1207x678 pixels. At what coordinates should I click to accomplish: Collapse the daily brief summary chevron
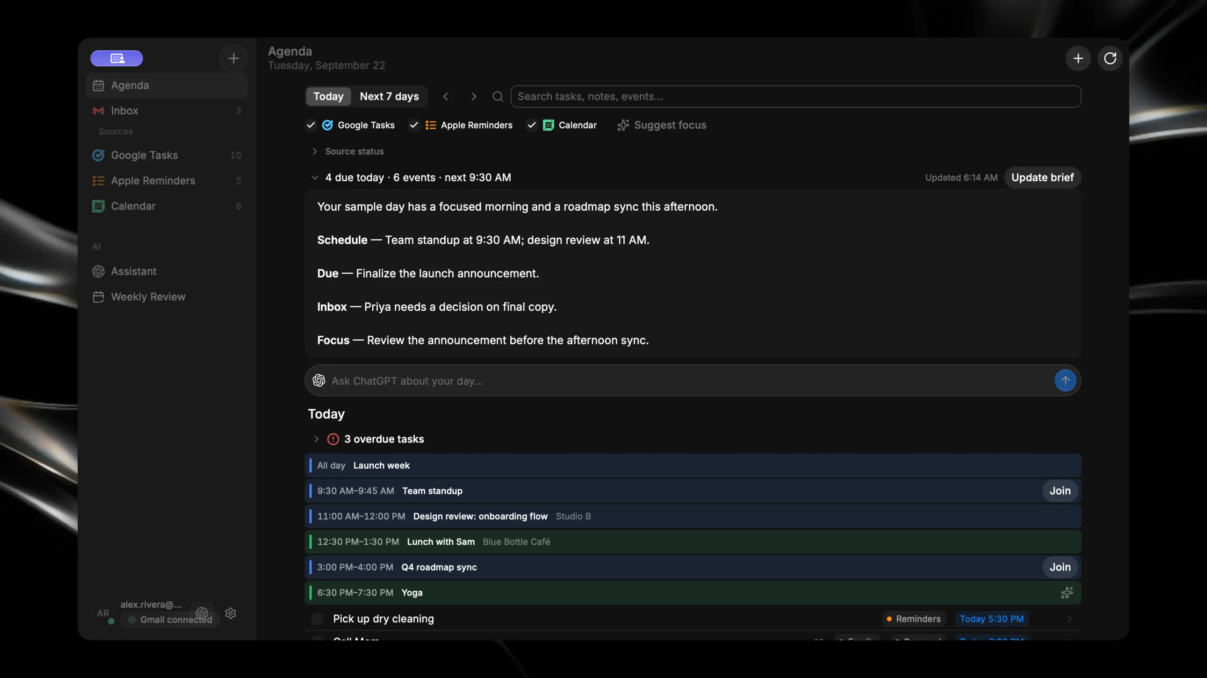click(x=315, y=177)
